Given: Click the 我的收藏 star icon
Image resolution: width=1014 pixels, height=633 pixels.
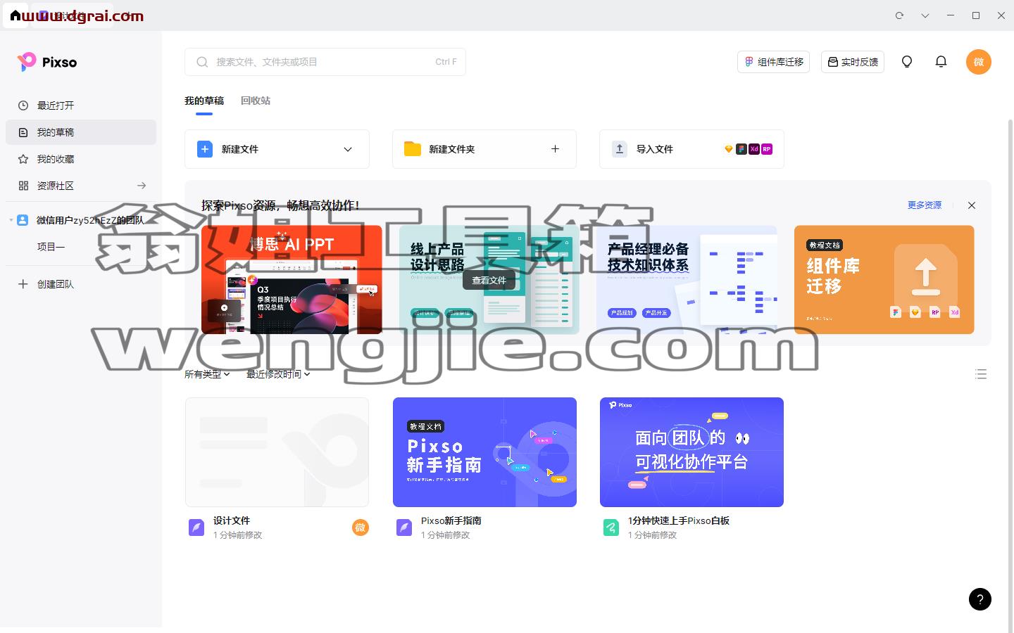Looking at the screenshot, I should (x=23, y=159).
